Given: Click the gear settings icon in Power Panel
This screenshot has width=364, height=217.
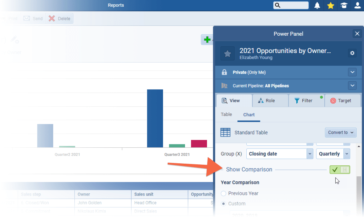Looking at the screenshot, I should coord(352,53).
